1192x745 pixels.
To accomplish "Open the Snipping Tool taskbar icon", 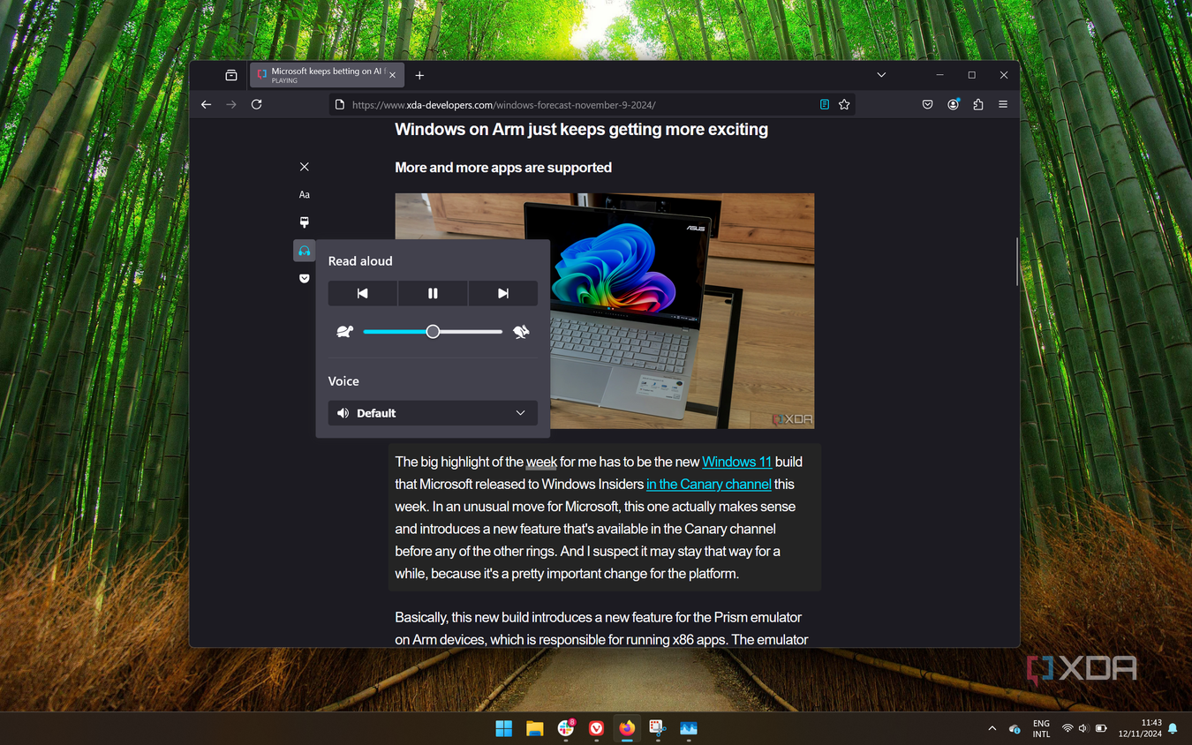I will click(x=658, y=728).
